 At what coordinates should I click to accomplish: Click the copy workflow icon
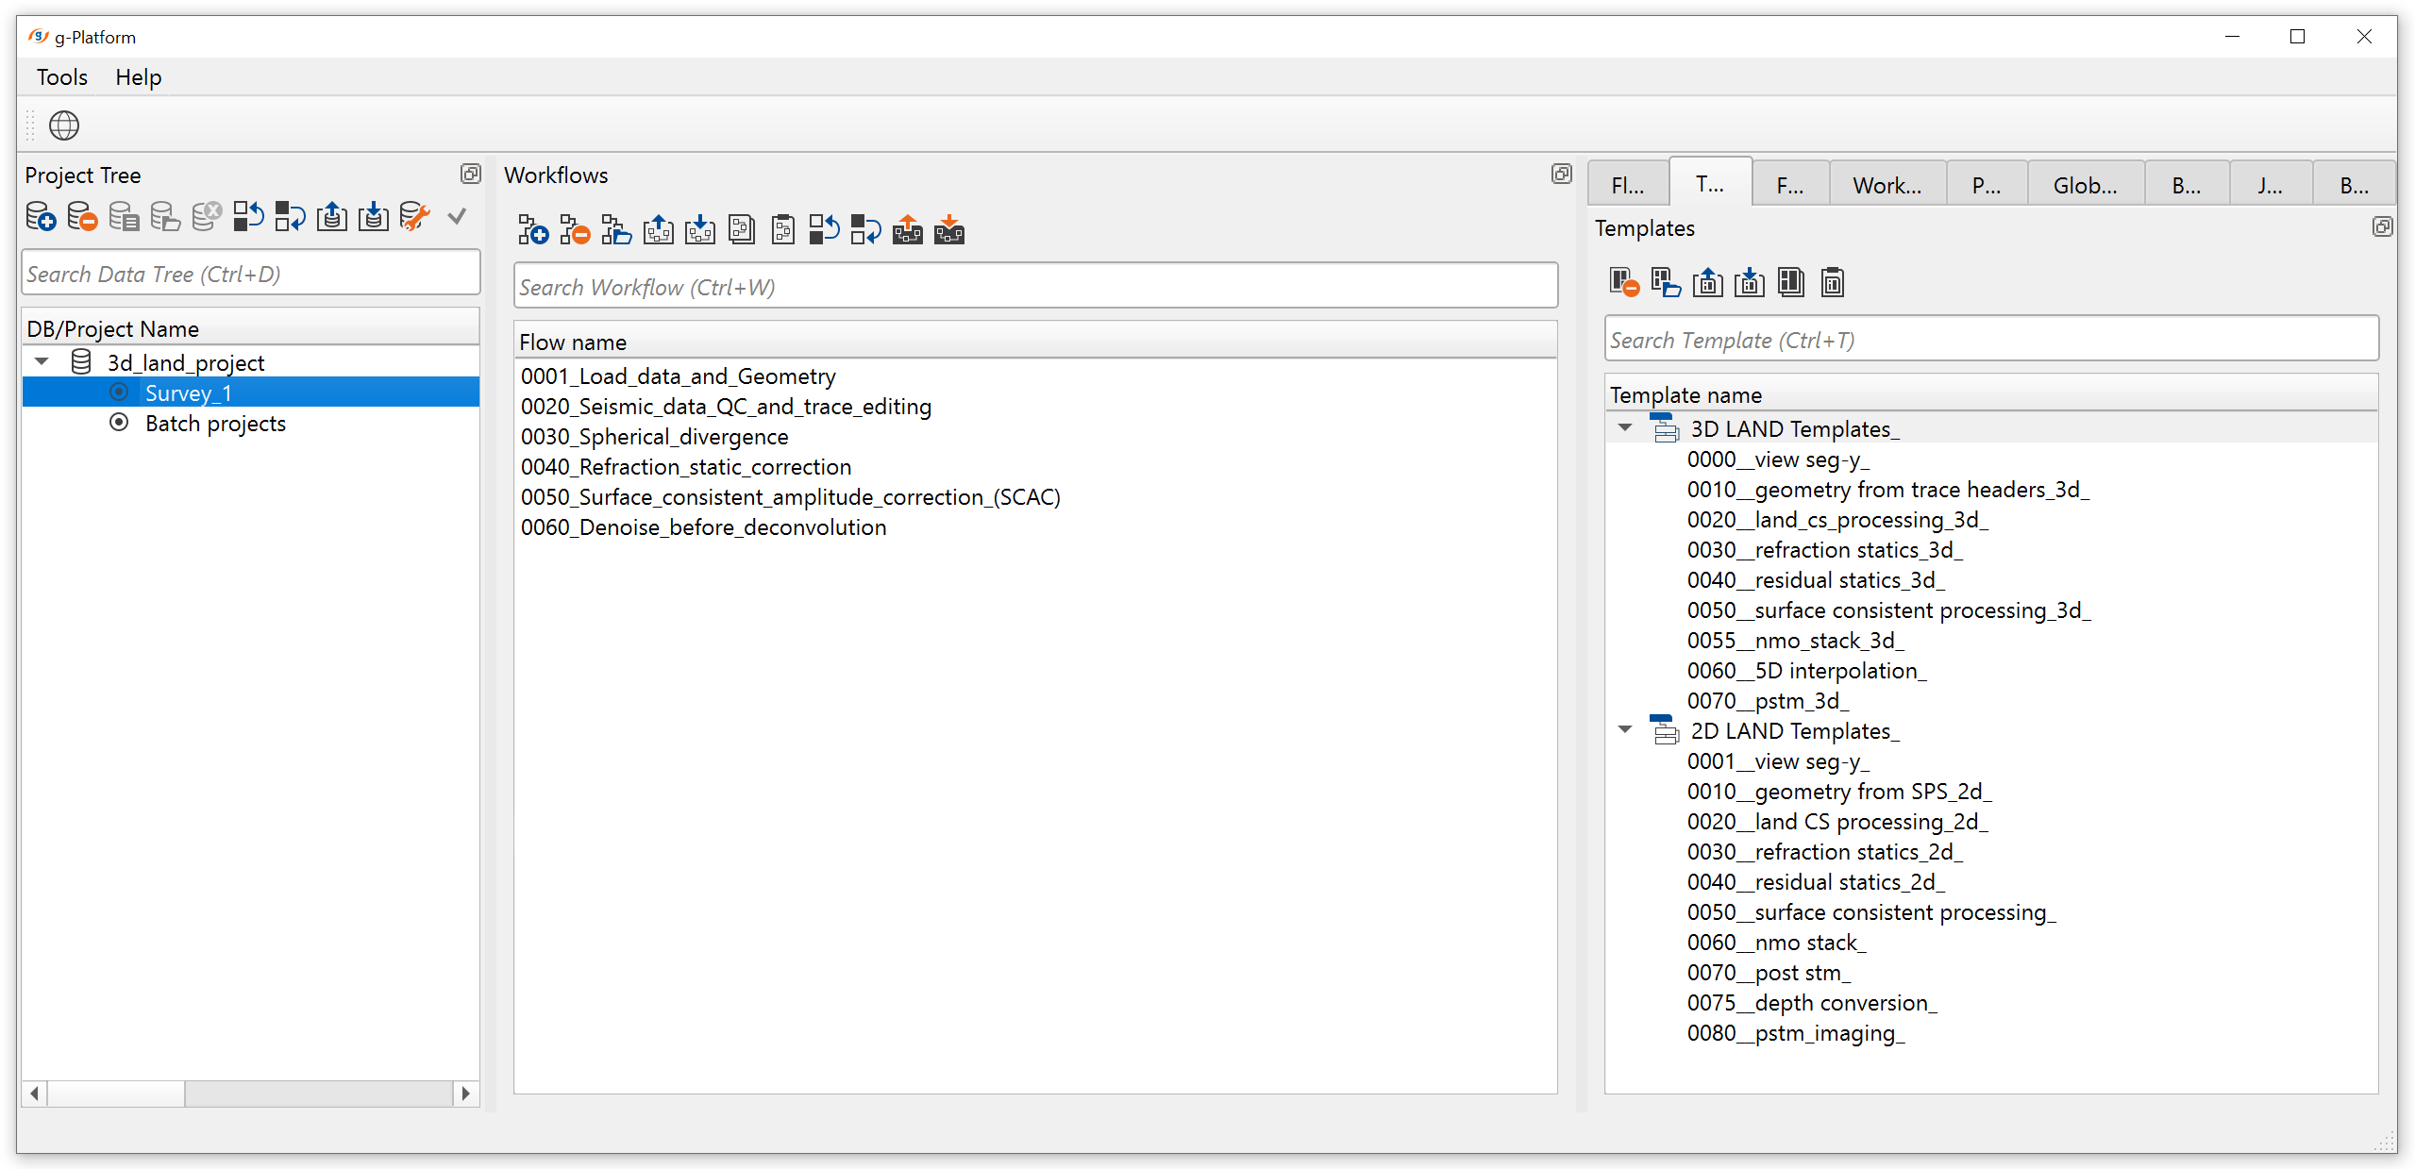742,230
